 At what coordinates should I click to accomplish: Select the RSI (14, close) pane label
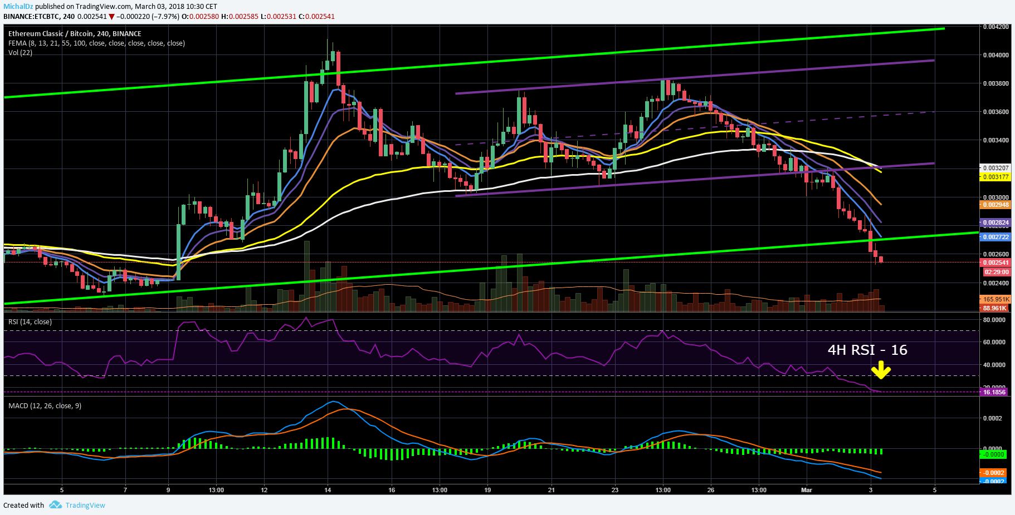coord(30,321)
